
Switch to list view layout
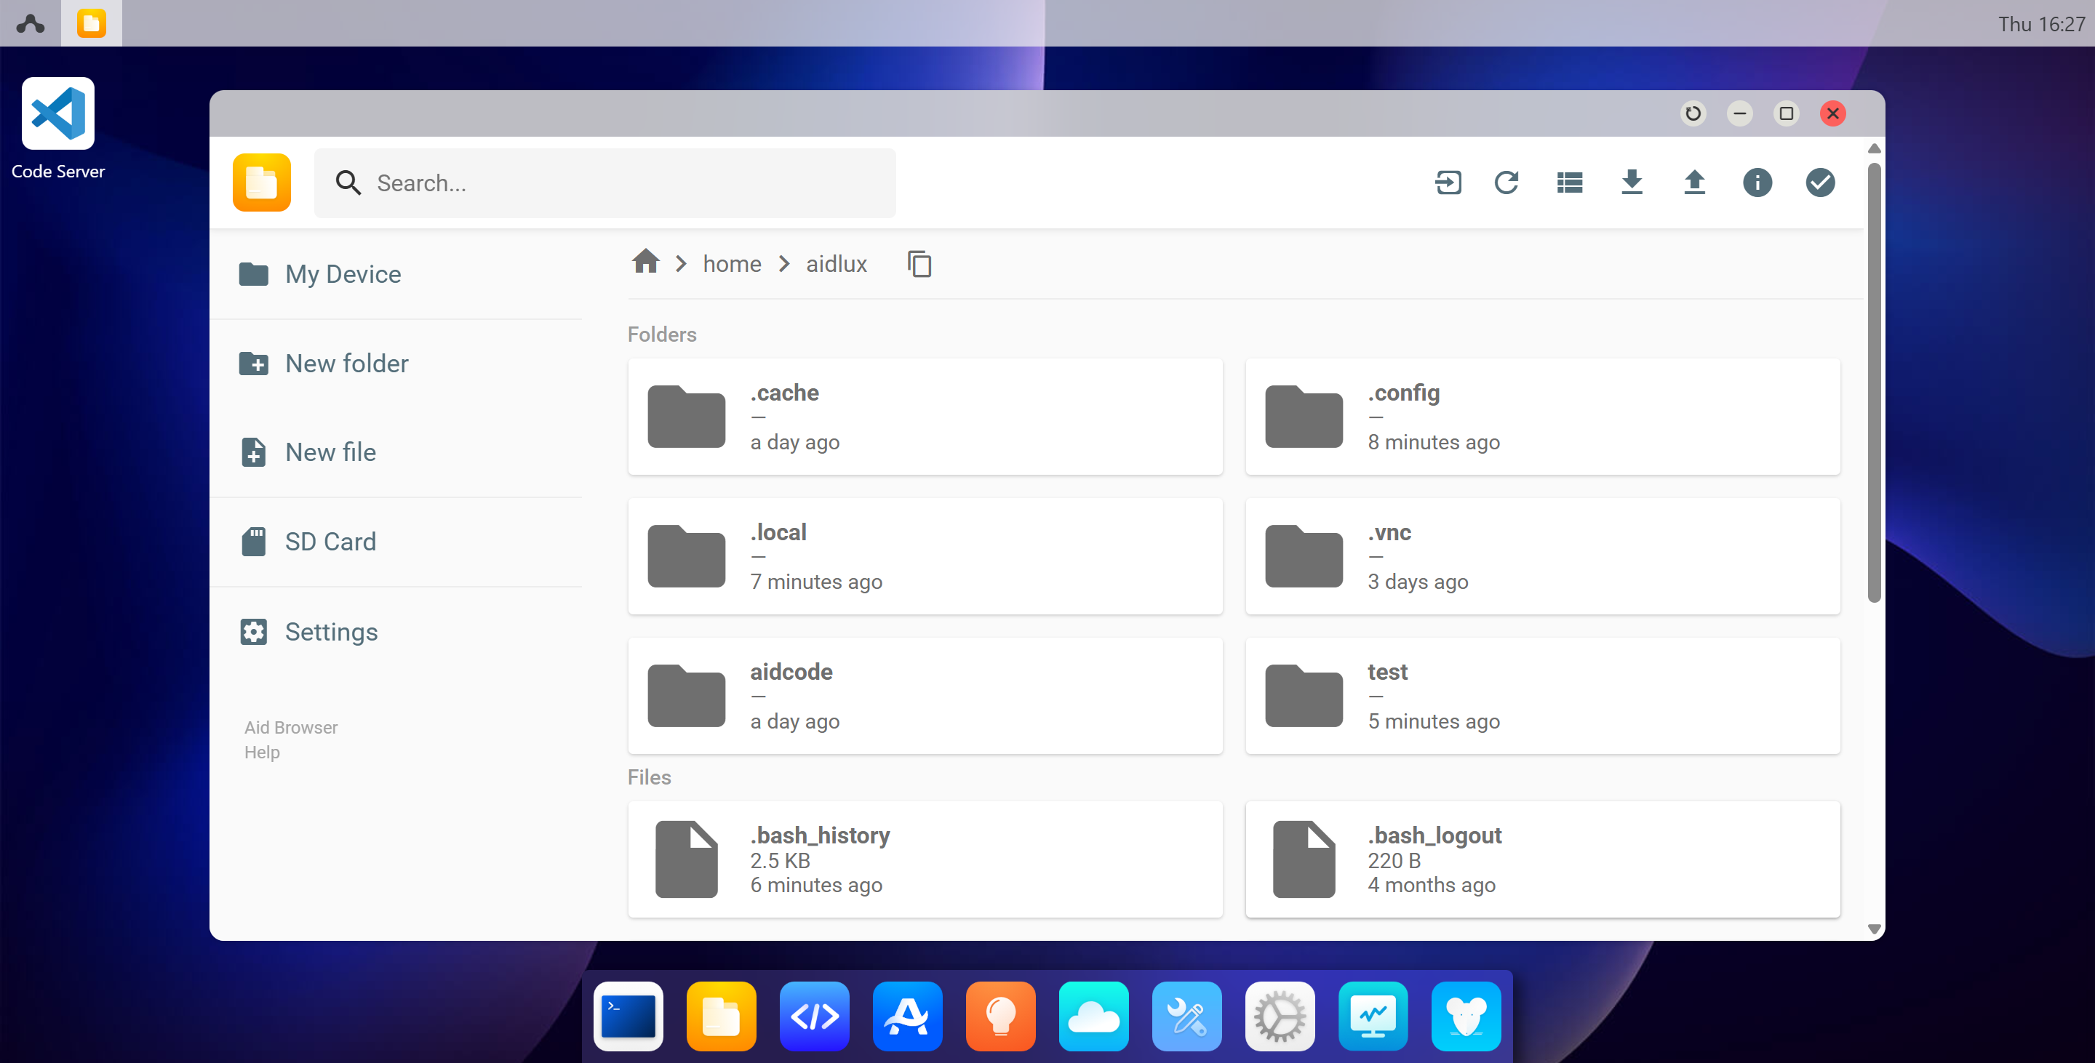click(x=1569, y=182)
